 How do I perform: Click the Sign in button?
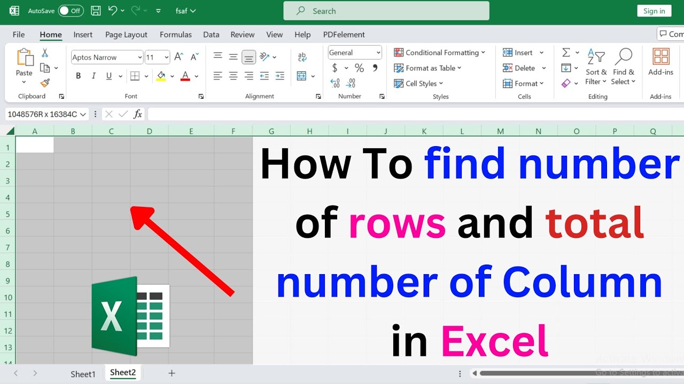click(x=654, y=11)
